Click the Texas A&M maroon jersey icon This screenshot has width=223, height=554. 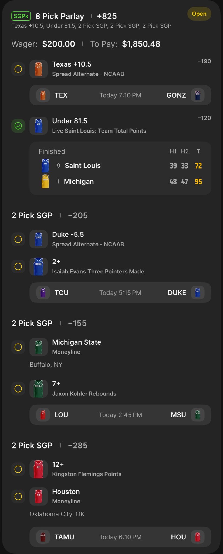tap(43, 537)
